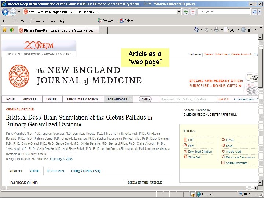Click the RSS feeds icon
Screen dimensions: 264x198
pos(206,30)
